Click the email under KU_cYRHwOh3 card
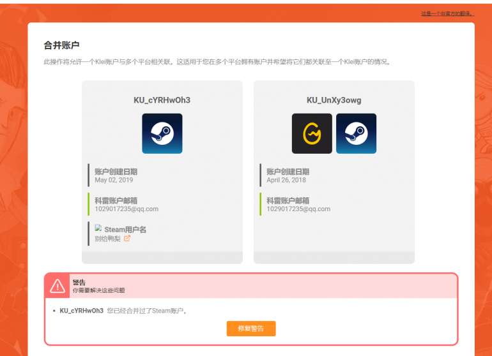492x356 pixels. click(x=127, y=209)
